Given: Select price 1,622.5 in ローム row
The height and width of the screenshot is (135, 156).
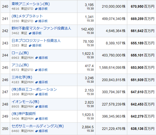Looking at the screenshot, I should pos(88,54).
